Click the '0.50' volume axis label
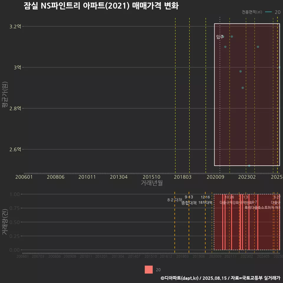 (x=15, y=222)
